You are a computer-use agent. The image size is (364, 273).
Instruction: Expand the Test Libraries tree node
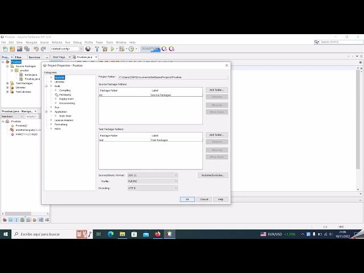[7, 92]
